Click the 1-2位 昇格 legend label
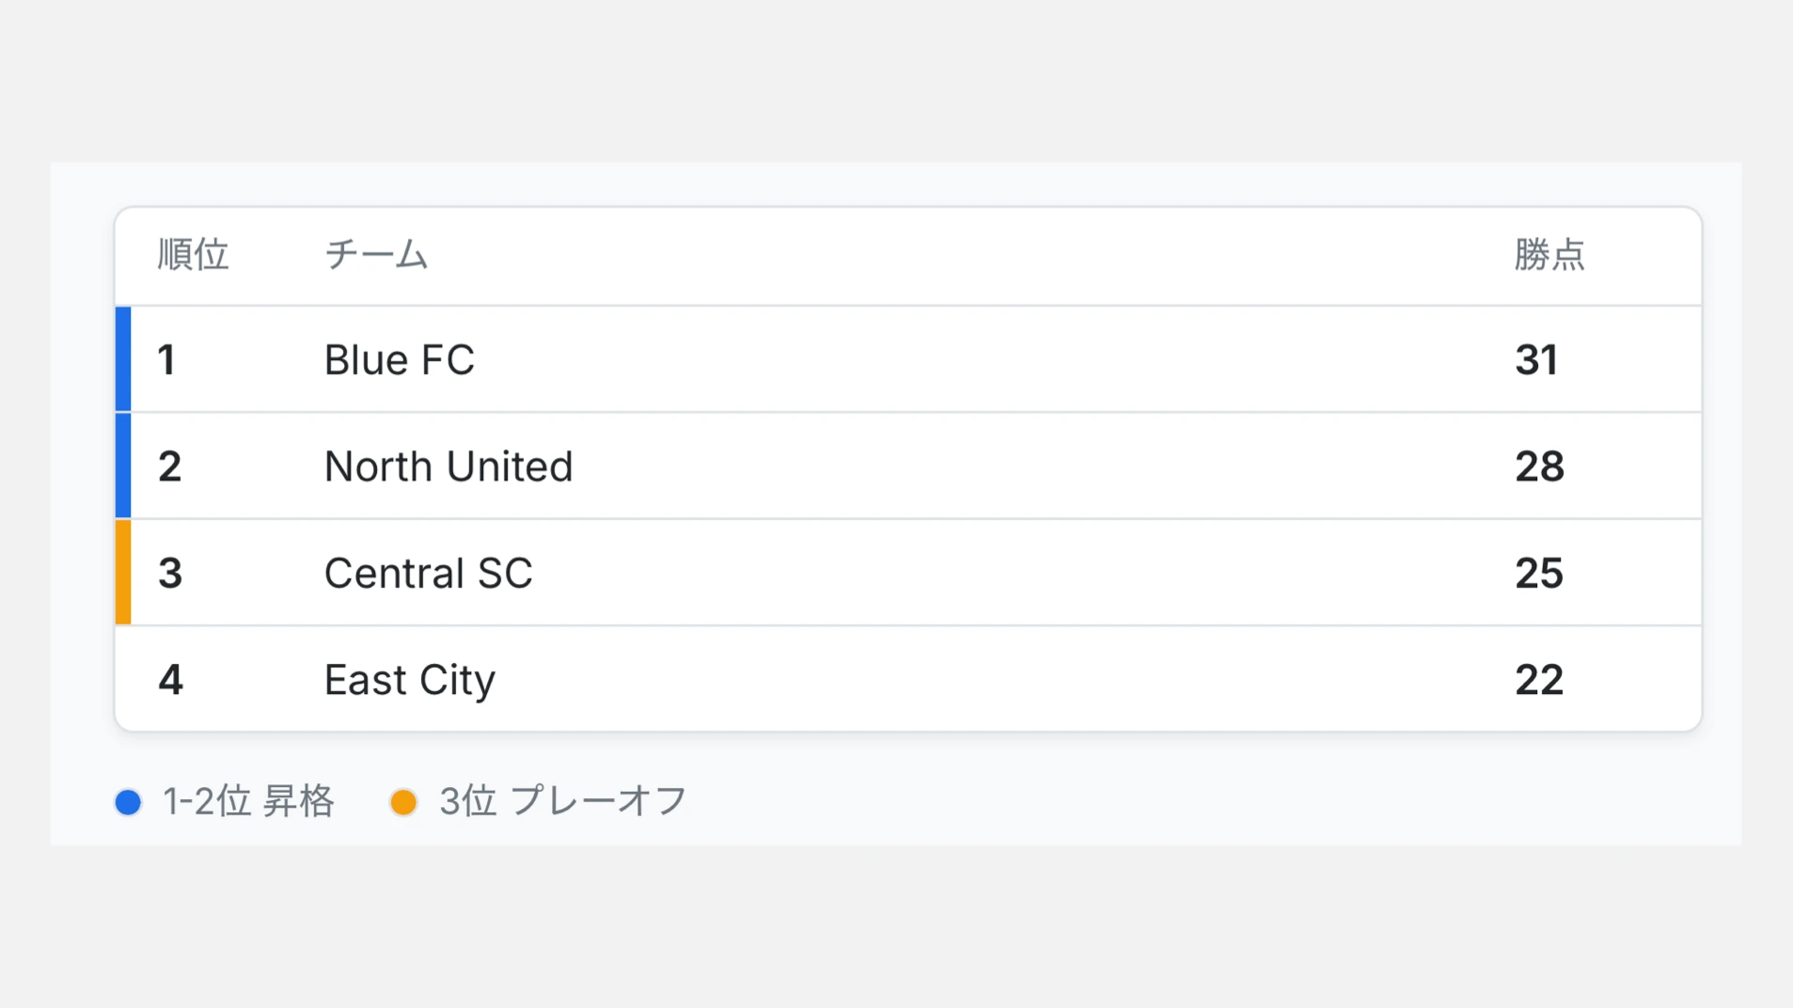1793x1008 pixels. pyautogui.click(x=248, y=802)
